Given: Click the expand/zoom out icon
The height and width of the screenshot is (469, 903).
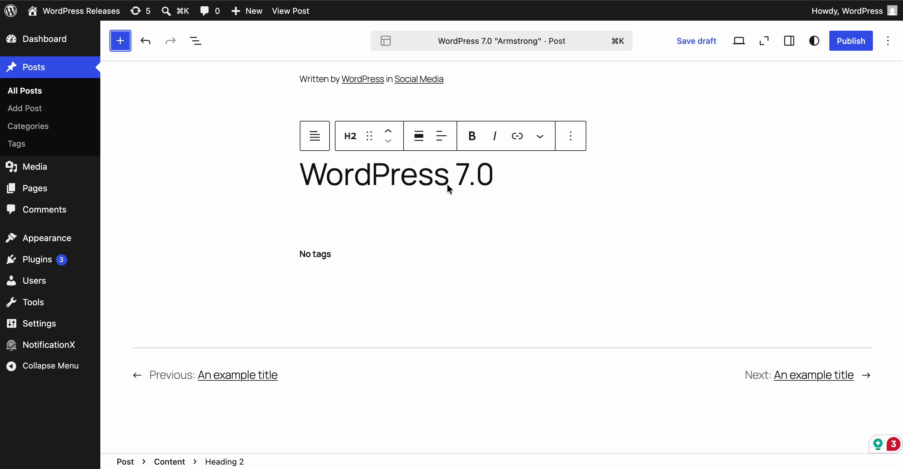Looking at the screenshot, I should [x=764, y=41].
